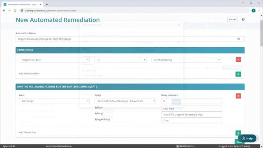
Task: Click SyncroHUD in the bottom bar
Action: pyautogui.click(x=9, y=146)
